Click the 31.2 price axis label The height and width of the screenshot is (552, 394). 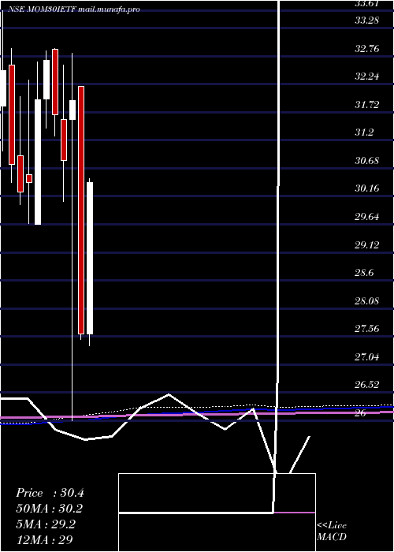(x=364, y=132)
